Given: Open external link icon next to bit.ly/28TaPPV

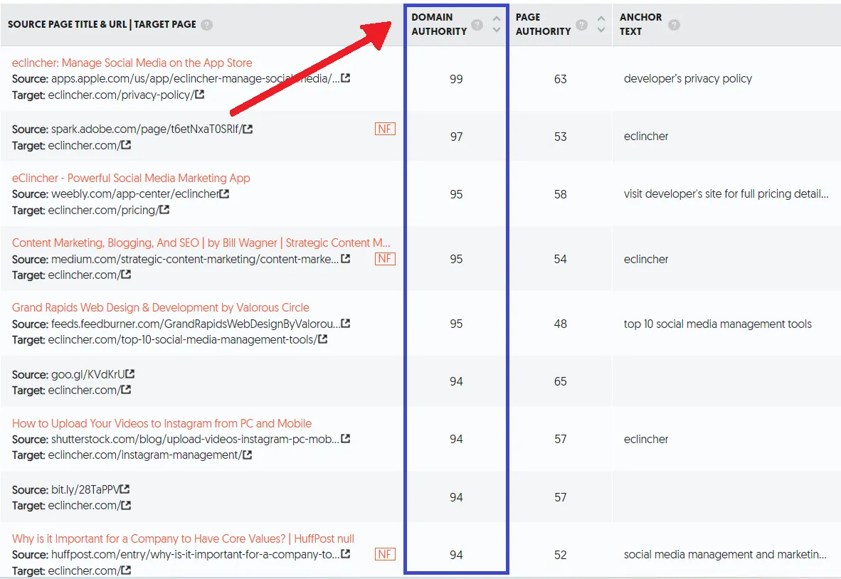Looking at the screenshot, I should click(x=125, y=489).
